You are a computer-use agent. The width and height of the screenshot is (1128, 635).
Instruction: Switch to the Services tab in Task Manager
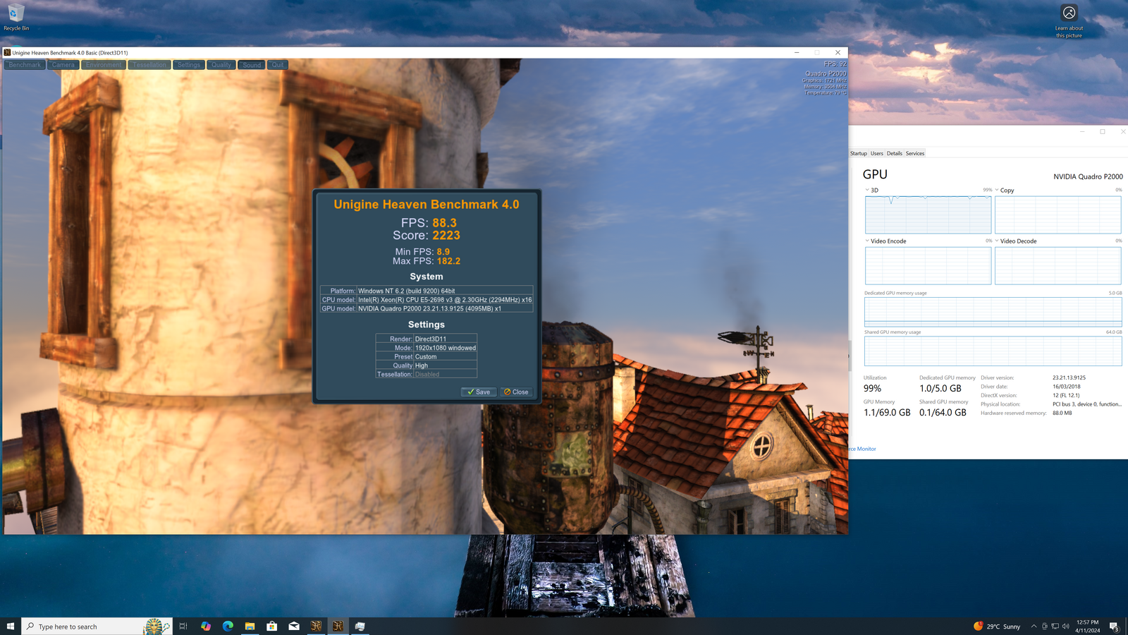[x=915, y=153]
